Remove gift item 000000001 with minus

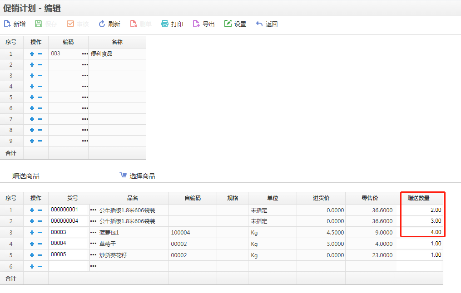[x=40, y=210]
